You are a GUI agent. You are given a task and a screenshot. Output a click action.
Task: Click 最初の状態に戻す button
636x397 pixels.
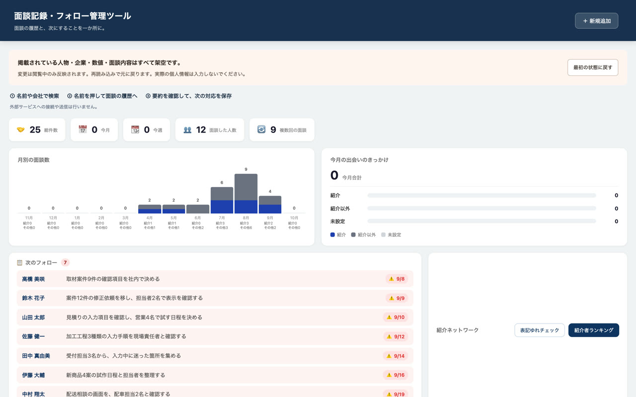[593, 67]
